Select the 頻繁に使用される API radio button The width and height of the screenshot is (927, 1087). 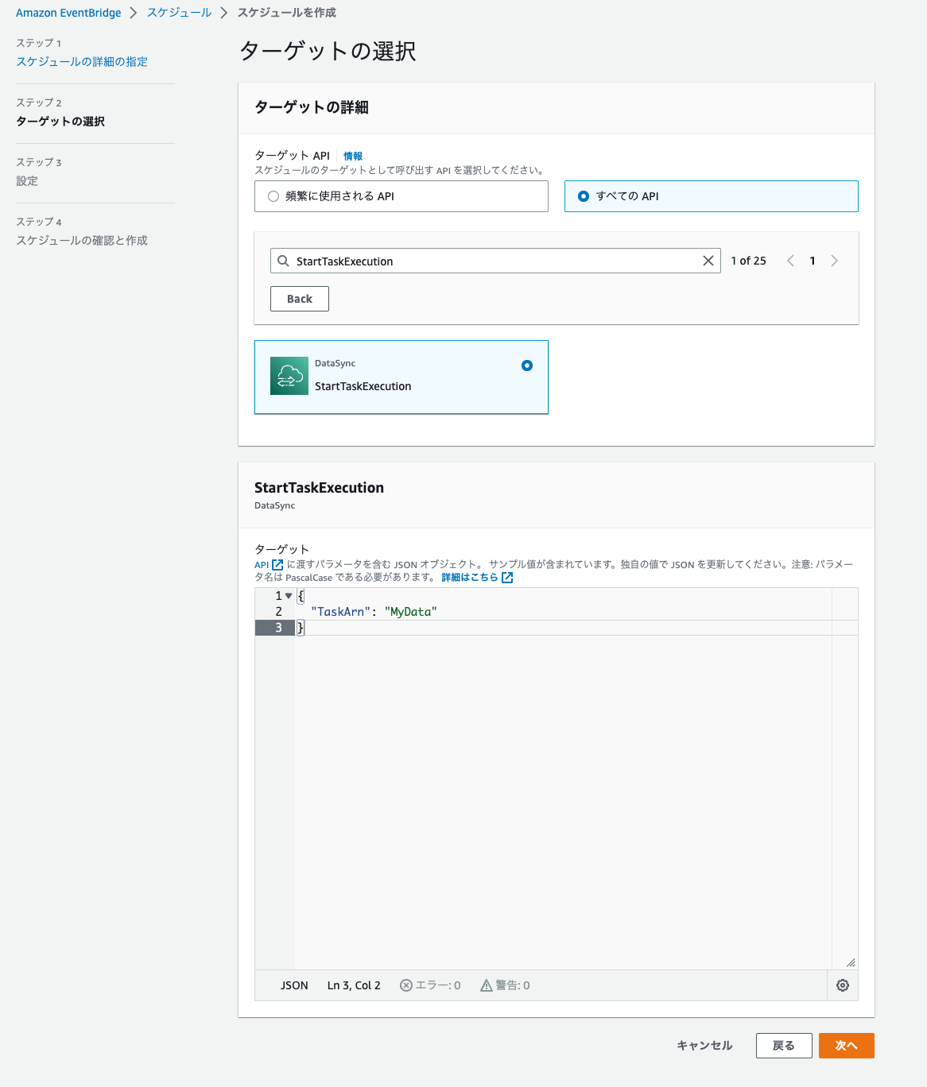coord(273,196)
